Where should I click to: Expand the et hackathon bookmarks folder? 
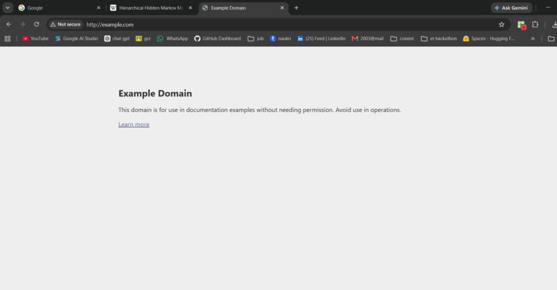click(439, 39)
